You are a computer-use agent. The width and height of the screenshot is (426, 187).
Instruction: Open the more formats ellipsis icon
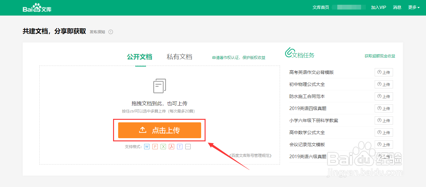click(x=188, y=146)
